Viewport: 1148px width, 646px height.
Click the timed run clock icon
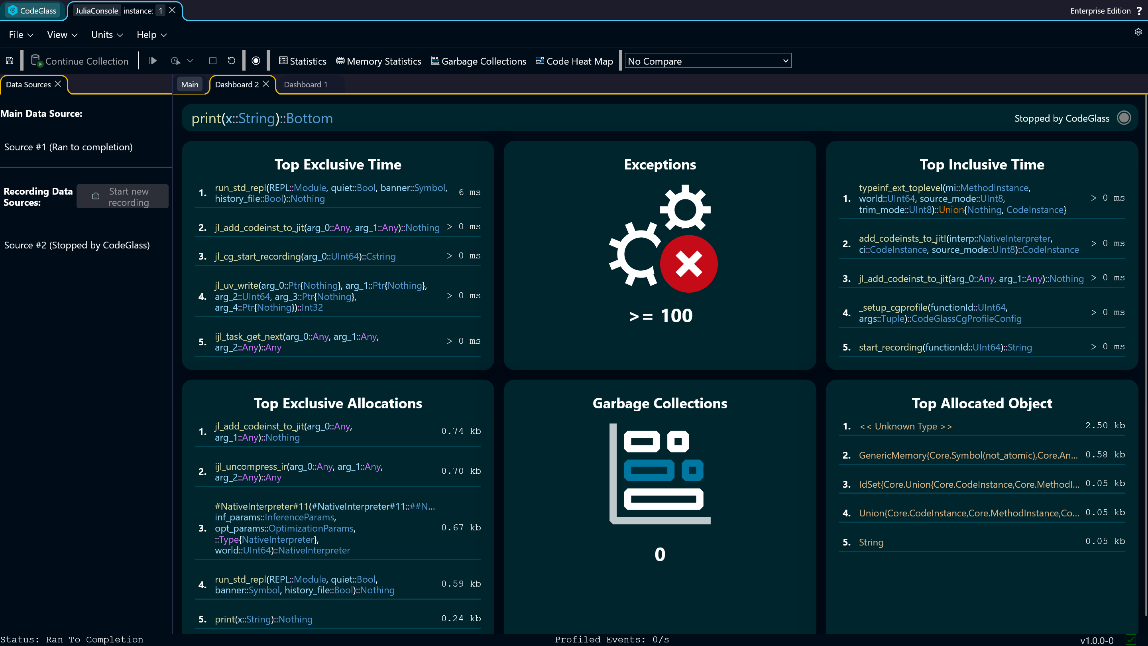click(175, 61)
